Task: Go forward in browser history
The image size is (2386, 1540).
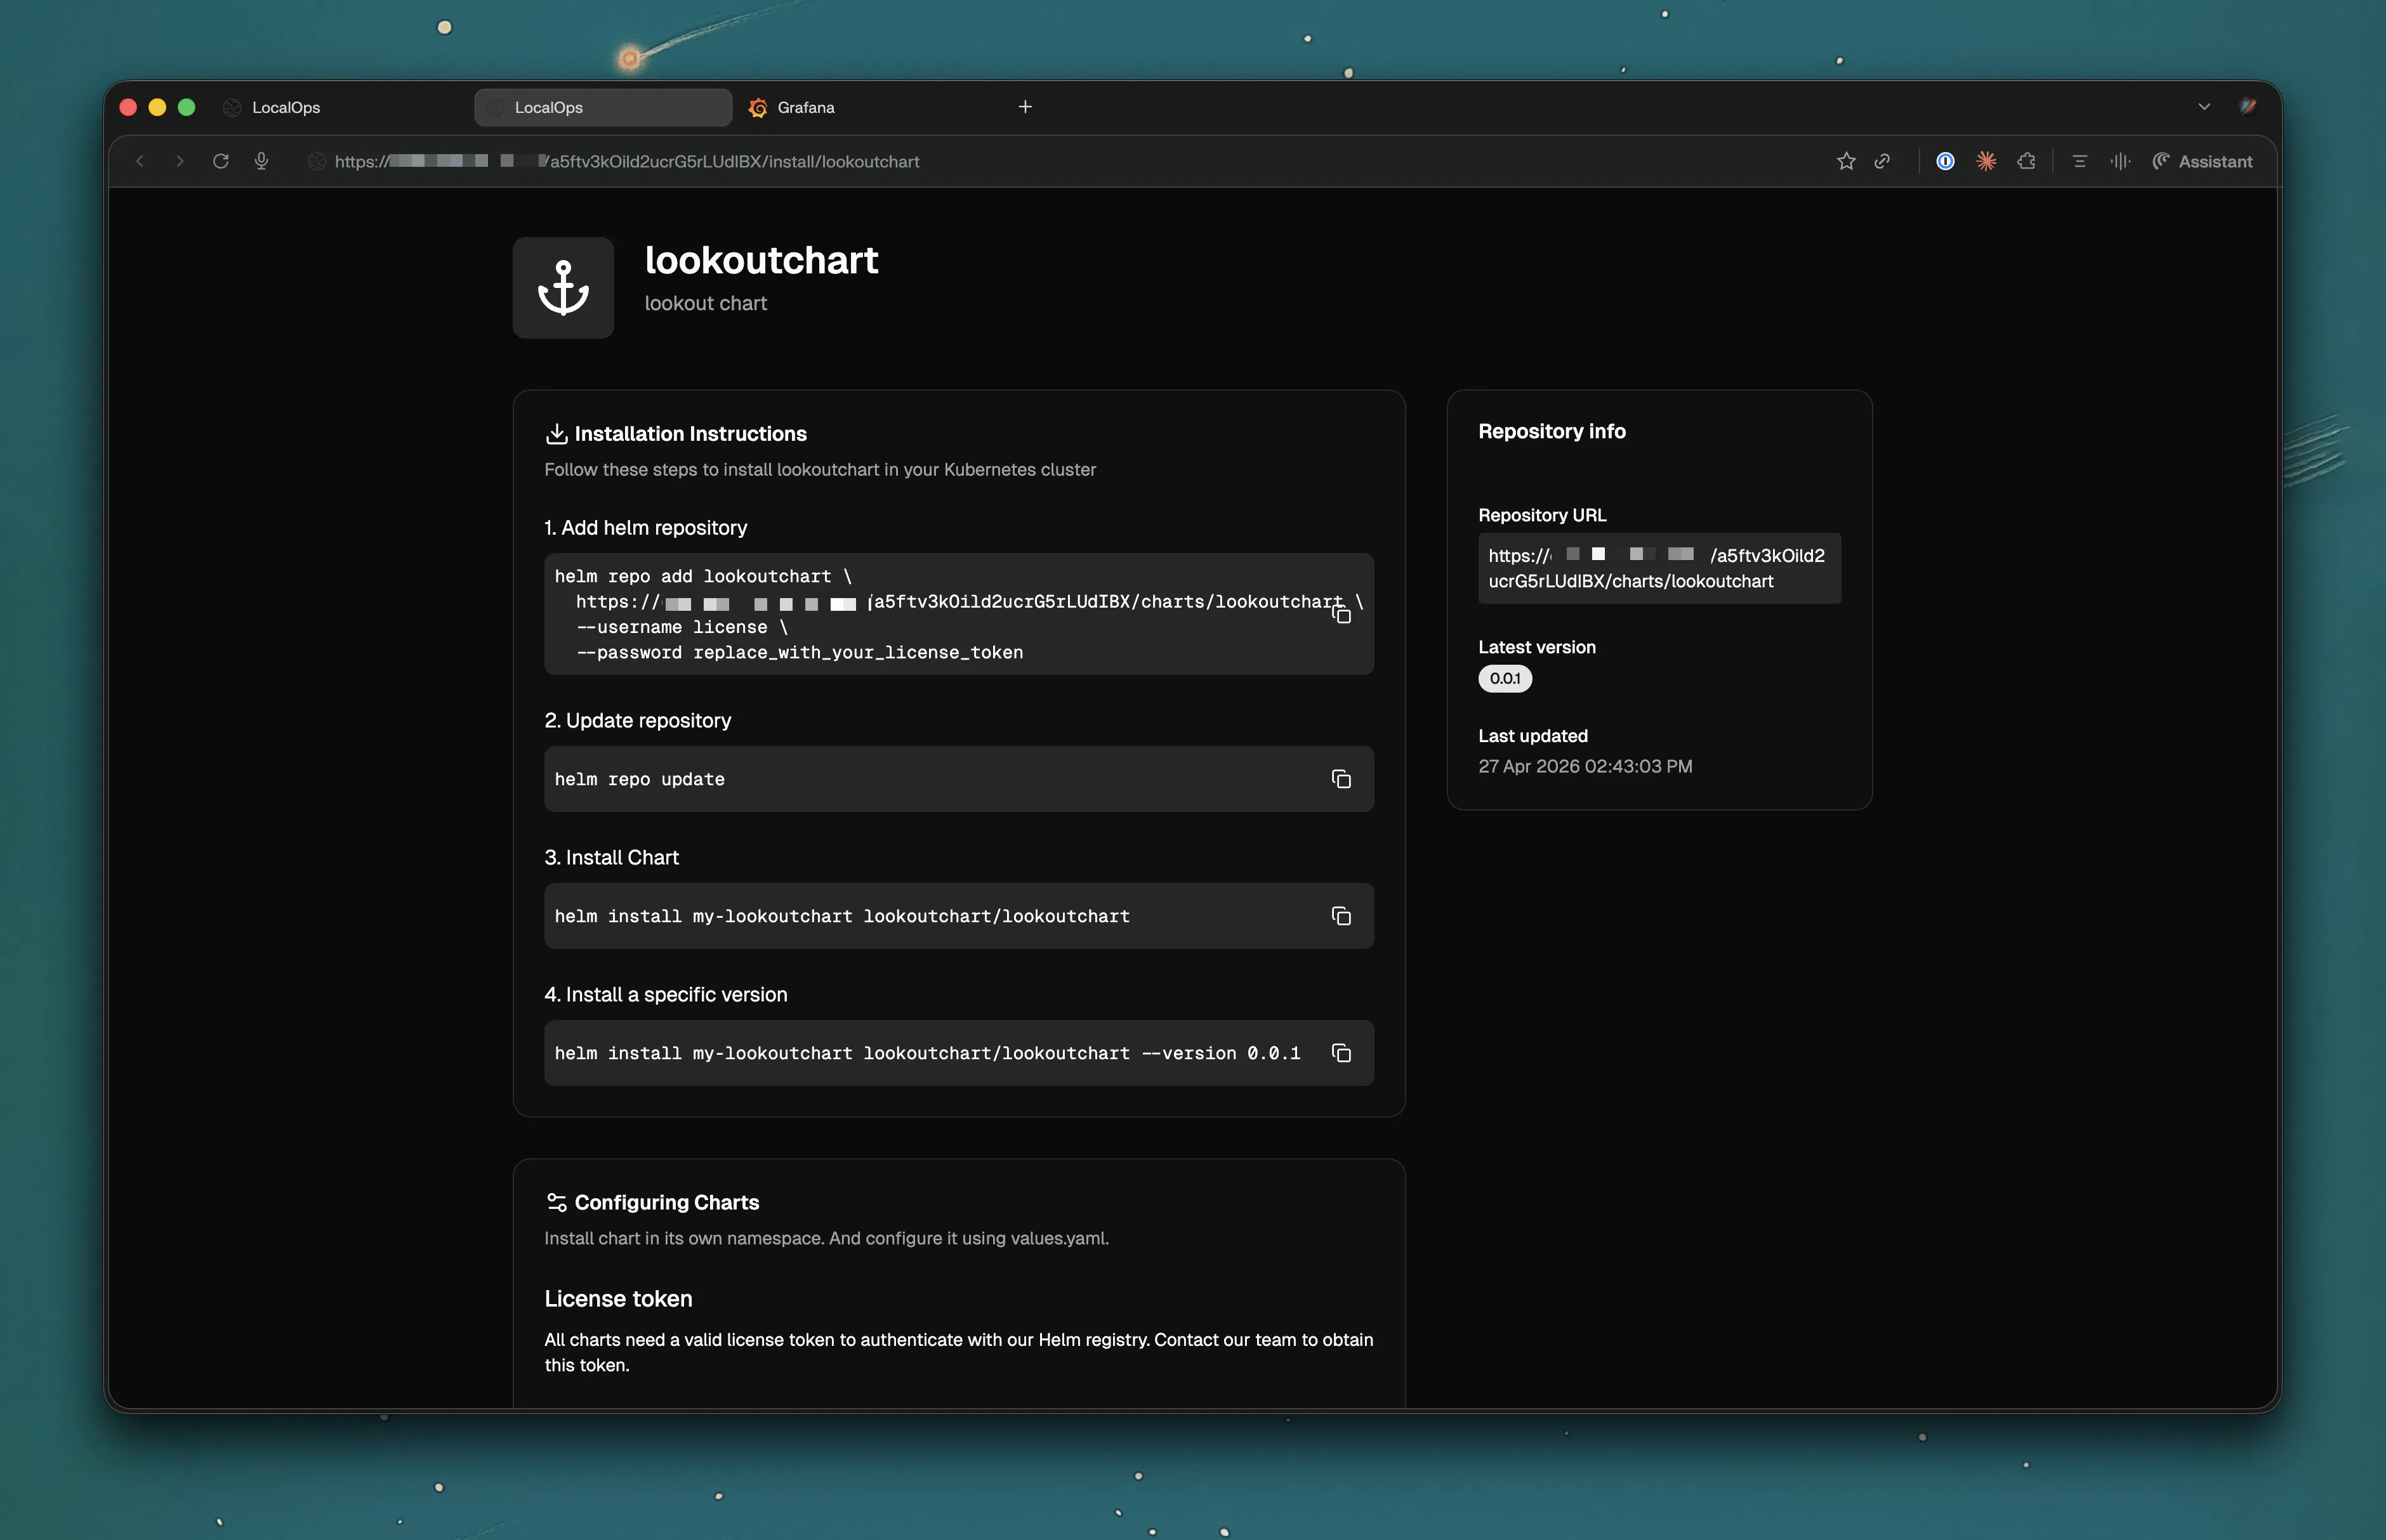Action: point(180,161)
